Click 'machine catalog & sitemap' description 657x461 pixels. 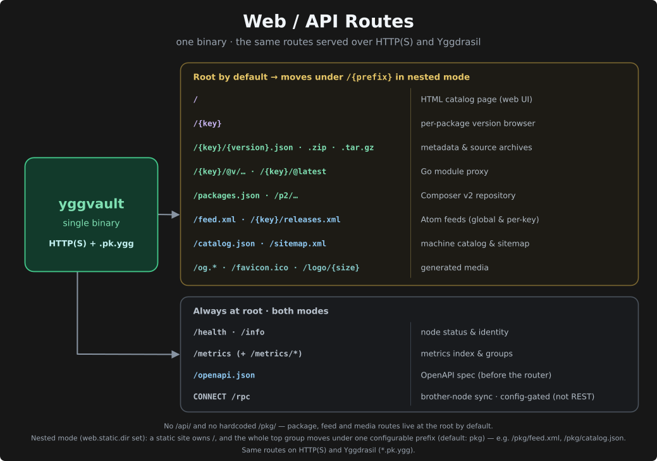[x=475, y=243]
